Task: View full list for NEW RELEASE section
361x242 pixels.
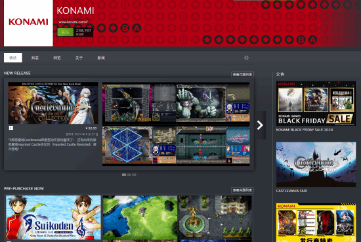Action: 242,75
